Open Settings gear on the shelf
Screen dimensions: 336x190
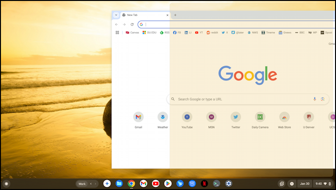pos(229,184)
